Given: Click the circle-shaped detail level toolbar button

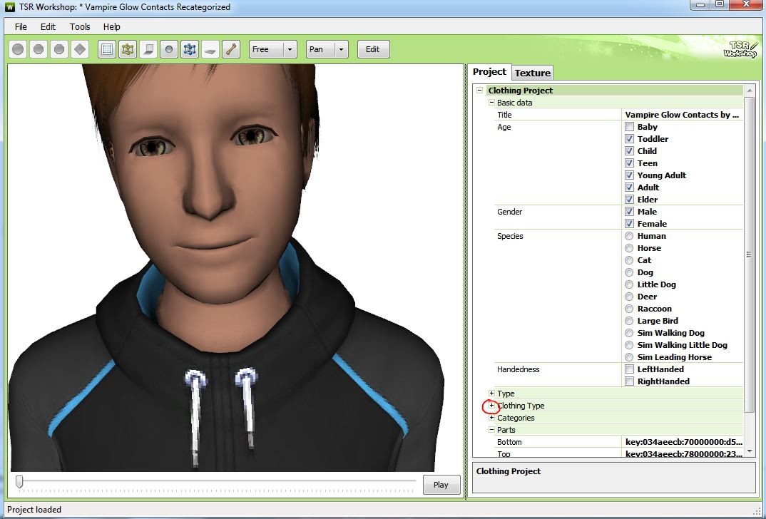Looking at the screenshot, I should [18, 49].
